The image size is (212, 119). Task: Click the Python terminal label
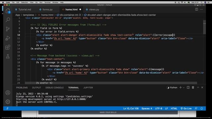click(172, 88)
